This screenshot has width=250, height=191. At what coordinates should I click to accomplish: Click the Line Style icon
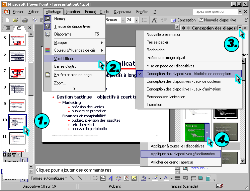click(177, 178)
